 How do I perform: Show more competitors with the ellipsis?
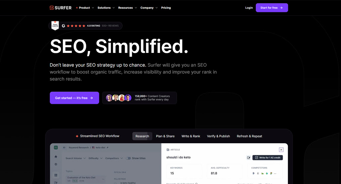click(275, 173)
